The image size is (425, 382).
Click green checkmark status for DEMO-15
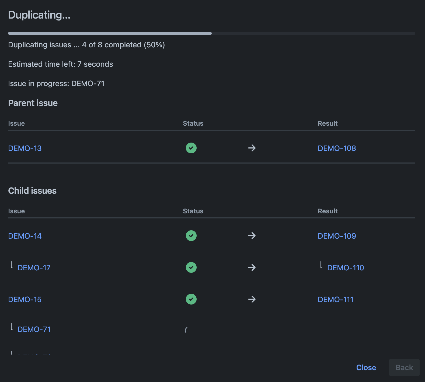click(191, 299)
